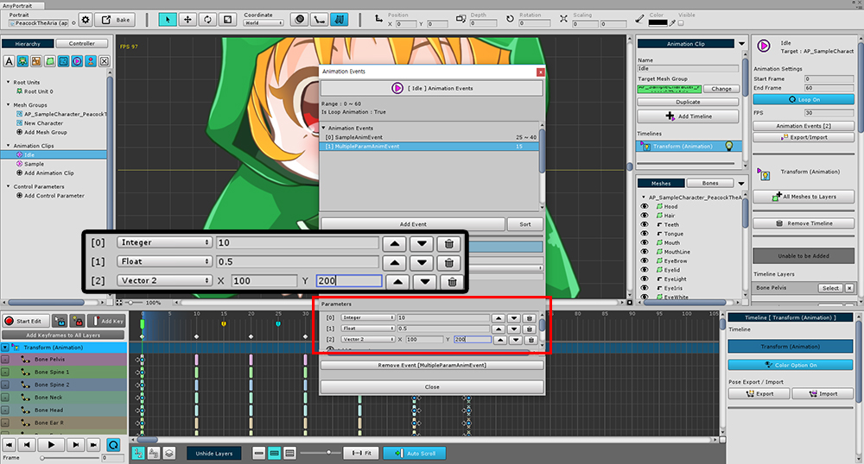
Task: Toggle visibility eye of Teeth mesh
Action: (x=645, y=225)
